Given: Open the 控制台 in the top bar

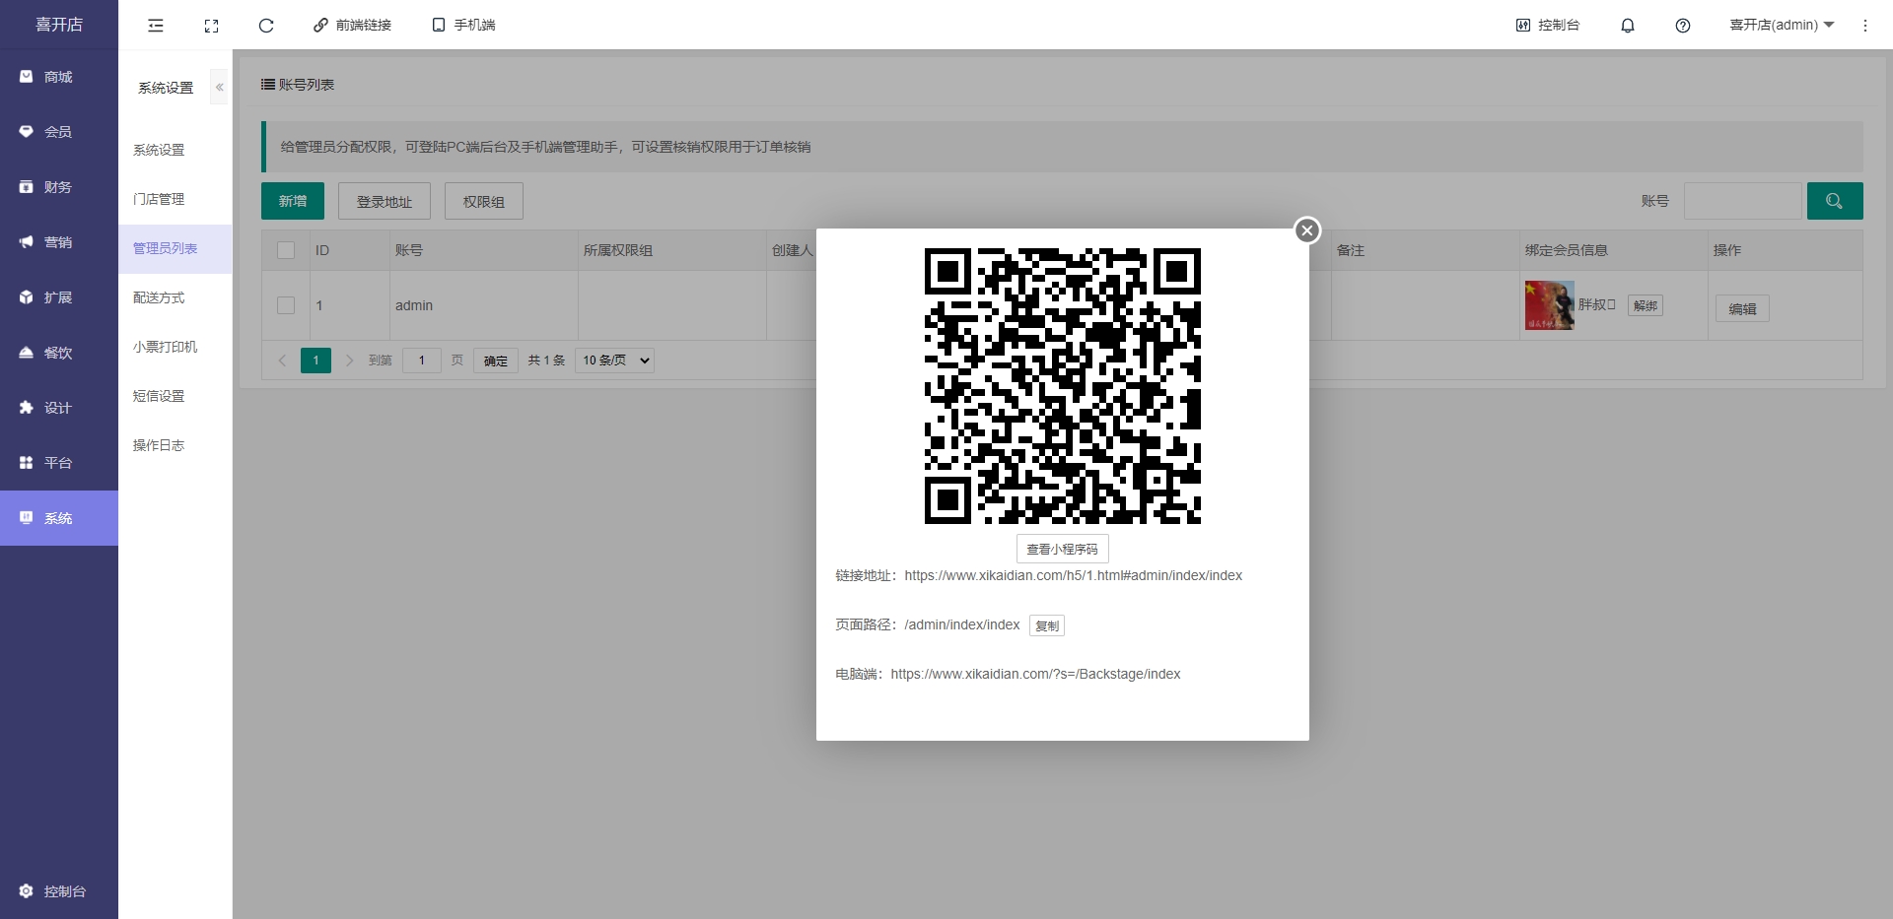Looking at the screenshot, I should 1548,26.
